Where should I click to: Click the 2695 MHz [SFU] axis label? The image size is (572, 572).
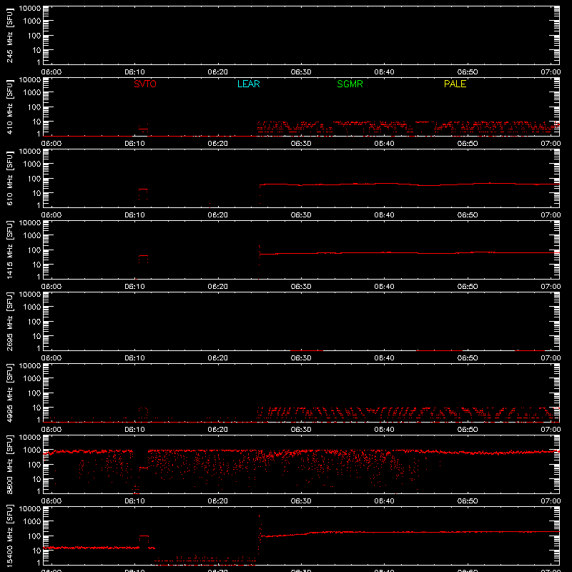(x=10, y=321)
